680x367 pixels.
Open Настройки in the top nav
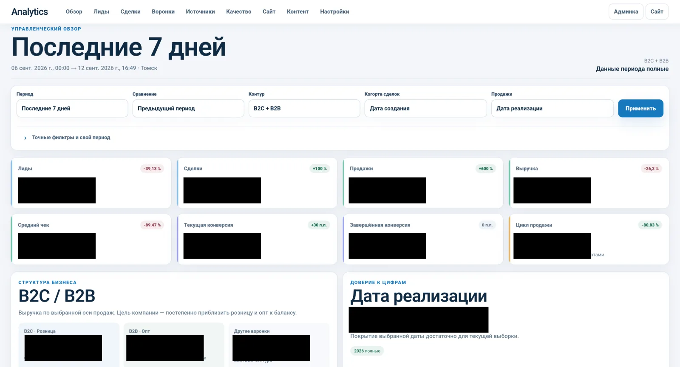[334, 12]
